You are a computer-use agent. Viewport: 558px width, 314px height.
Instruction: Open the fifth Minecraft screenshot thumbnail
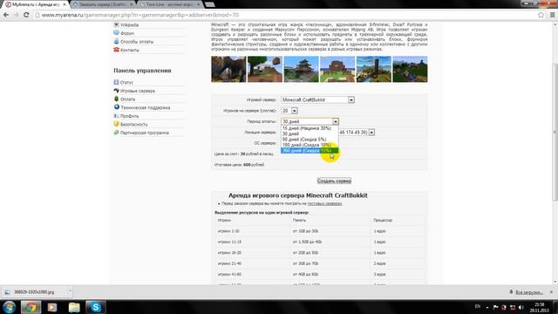point(374,69)
